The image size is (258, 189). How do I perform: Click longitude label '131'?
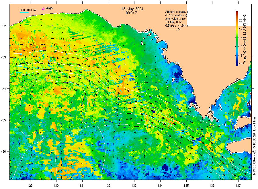tap(82, 186)
